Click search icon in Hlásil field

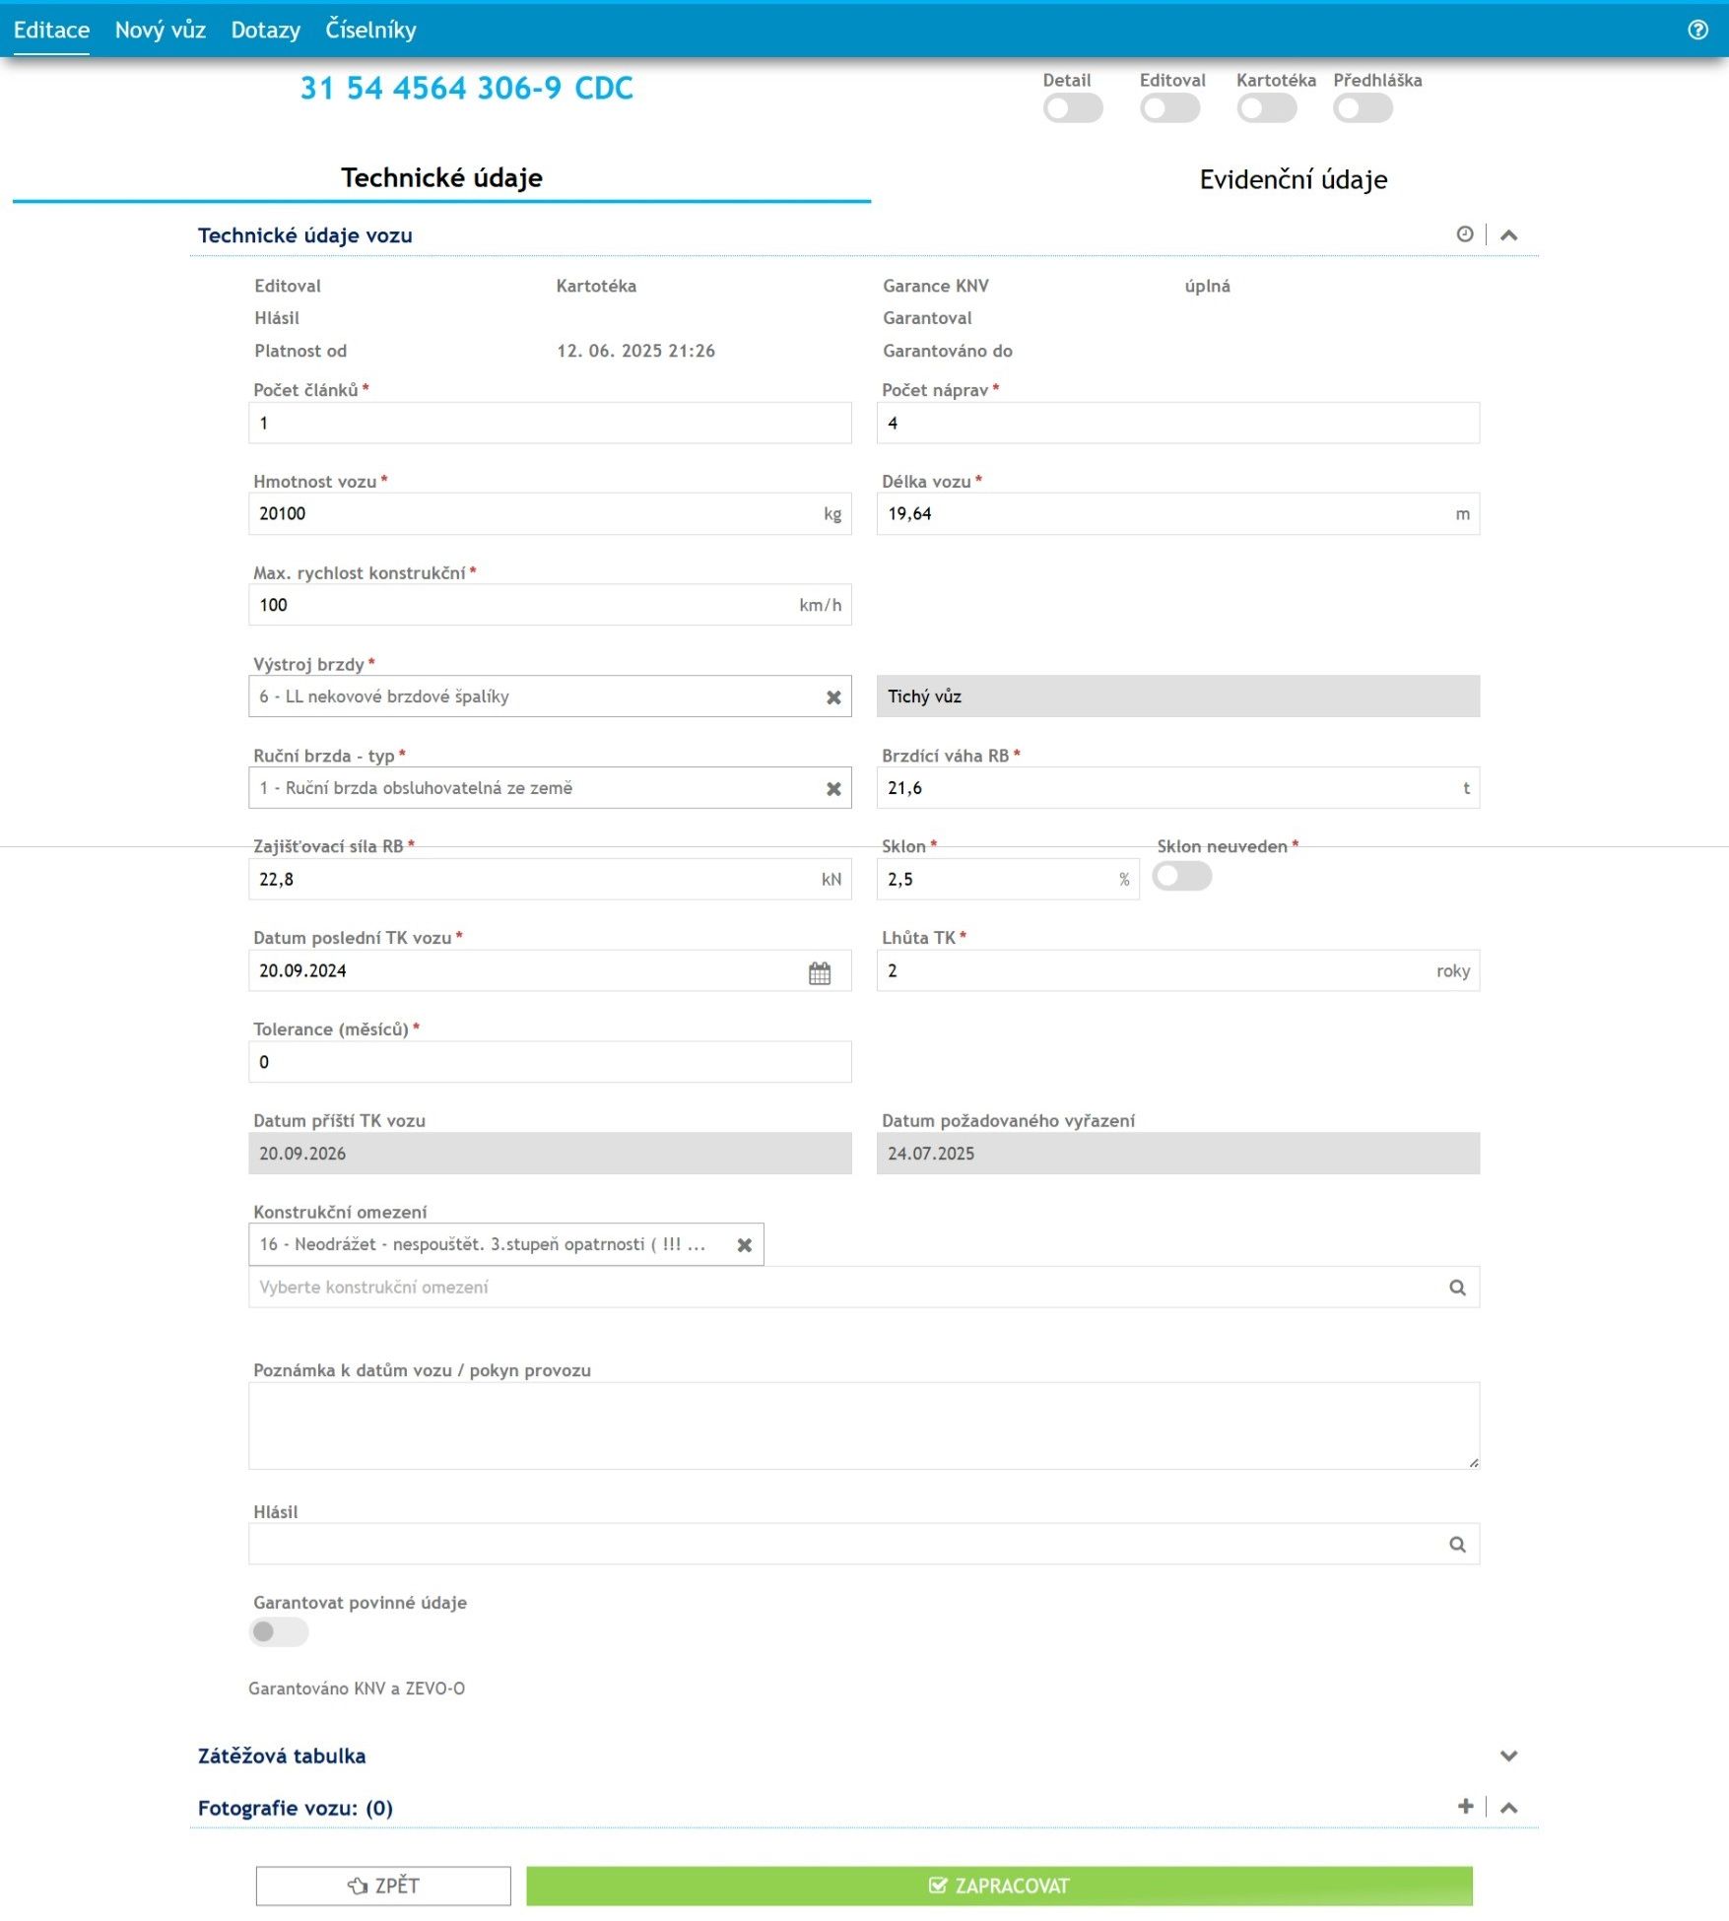1457,1545
